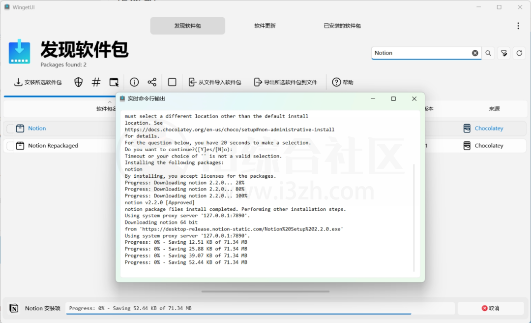Show package details info icon
531x323 pixels.
[134, 82]
